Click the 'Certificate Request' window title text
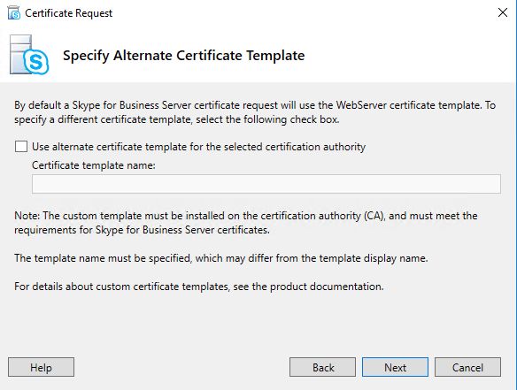Screen dimensions: 517x390 pos(68,13)
